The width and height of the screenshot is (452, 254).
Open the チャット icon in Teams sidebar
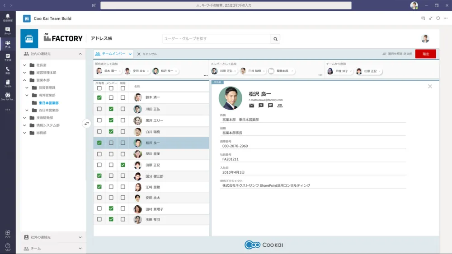tap(8, 31)
